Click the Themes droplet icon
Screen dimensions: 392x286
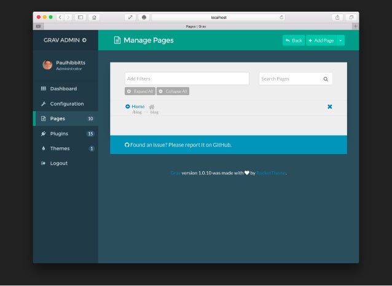44,149
